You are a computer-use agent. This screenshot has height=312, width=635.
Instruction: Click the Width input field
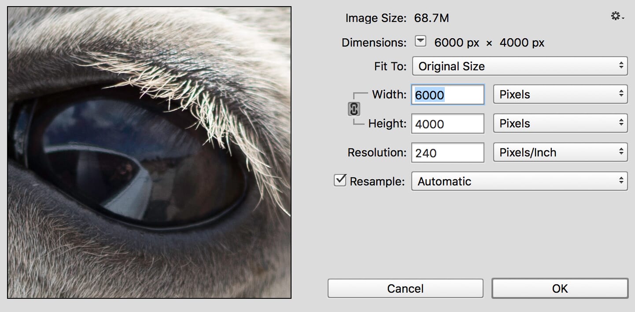[x=448, y=94]
